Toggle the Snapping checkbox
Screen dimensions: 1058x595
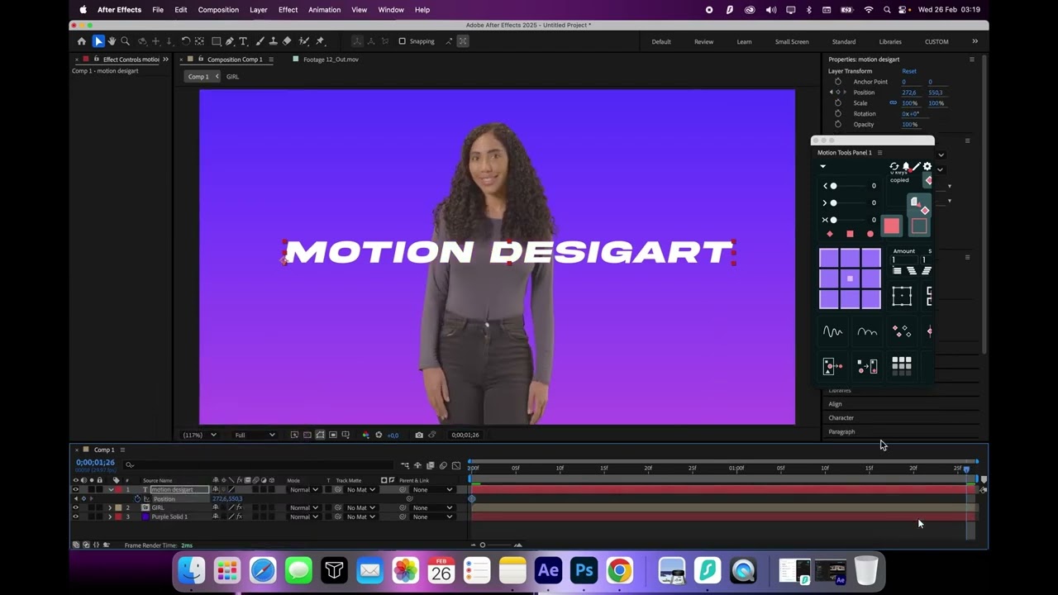click(x=402, y=41)
